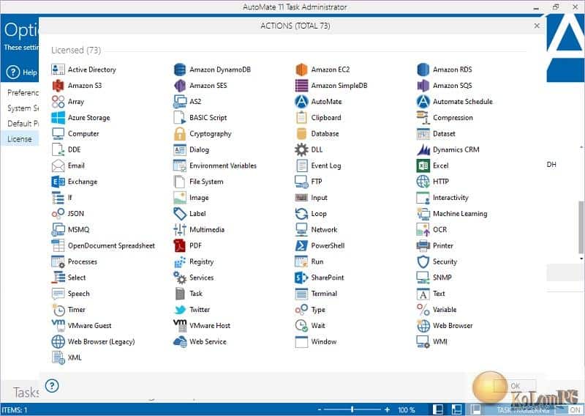Click the zoom in plus button

[x=387, y=409]
